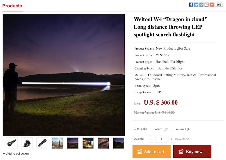
Task: View yellow beam city night thumbnail
Action: tap(88, 143)
